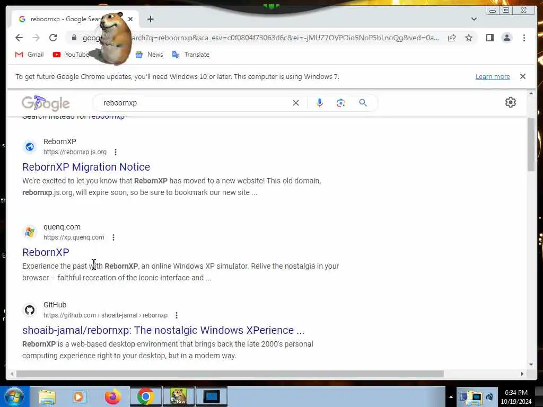
Task: Open the Translate bookmark
Action: [191, 55]
